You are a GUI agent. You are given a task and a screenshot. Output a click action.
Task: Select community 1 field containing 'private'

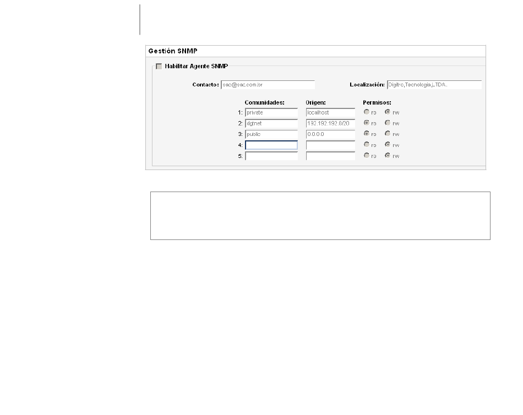[x=271, y=113]
